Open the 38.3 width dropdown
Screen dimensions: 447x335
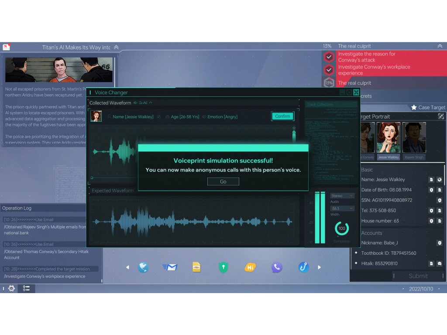342,209
